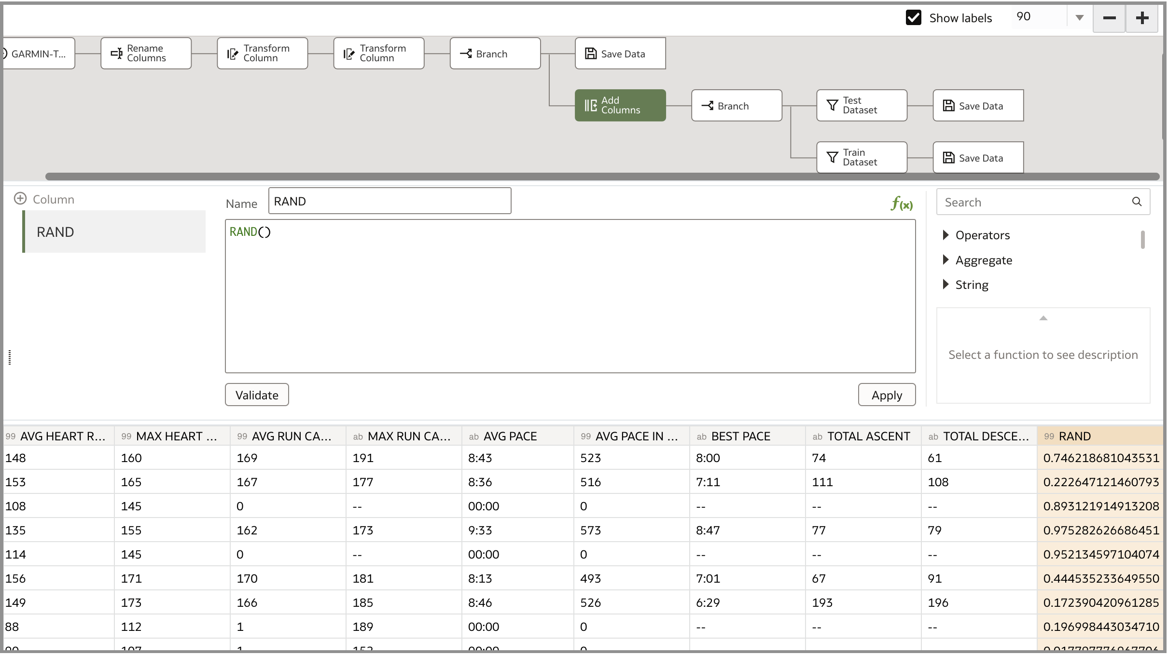Viewport: 1168px width, 655px height.
Task: Toggle the Show labels checkbox
Action: click(x=913, y=18)
